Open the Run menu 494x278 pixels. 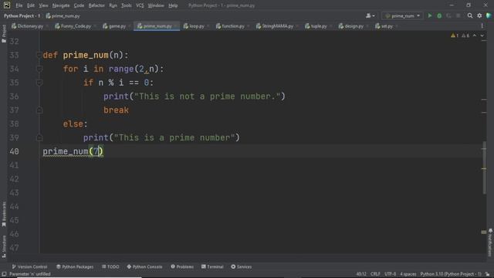coord(113,5)
